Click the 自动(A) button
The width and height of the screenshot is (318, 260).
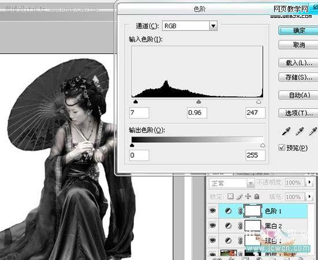click(x=299, y=95)
